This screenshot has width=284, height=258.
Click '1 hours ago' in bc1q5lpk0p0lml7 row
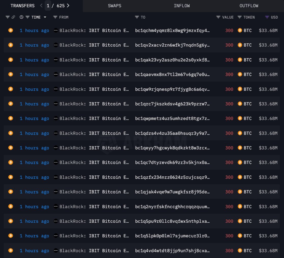coord(34,236)
